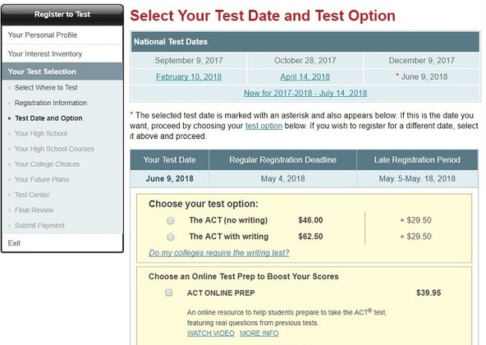The image size is (486, 345).
Task: Jump to Your High School step
Action: pyautogui.click(x=40, y=133)
